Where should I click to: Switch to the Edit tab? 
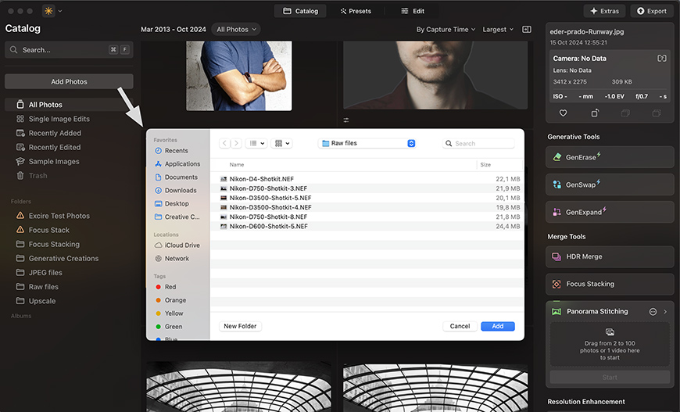[x=413, y=11]
